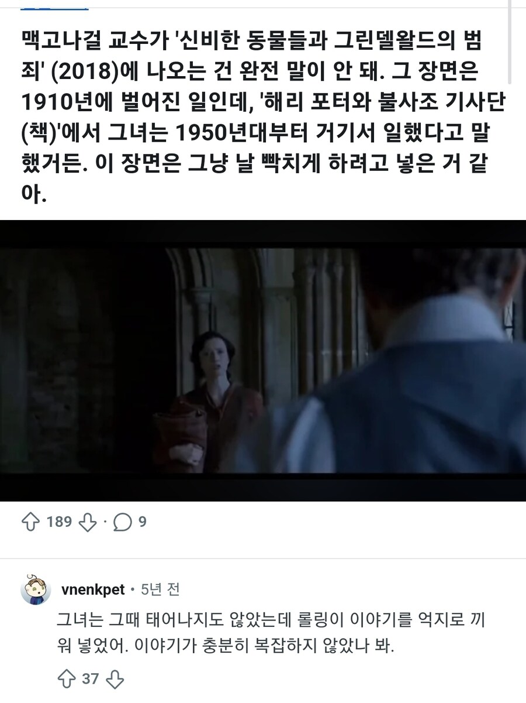Upvote the McGonagall post with 189 votes
This screenshot has width=526, height=703.
click(x=30, y=522)
